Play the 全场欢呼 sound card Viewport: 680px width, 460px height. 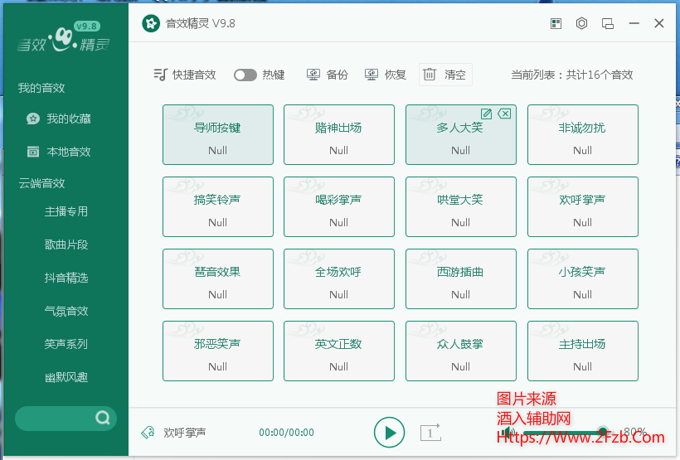pyautogui.click(x=339, y=278)
